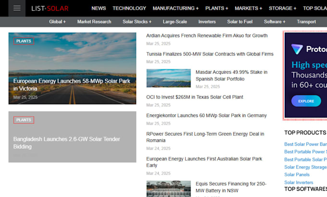Expand the Solar Stocks + submenu
This screenshot has width=327, height=197.
click(x=137, y=22)
